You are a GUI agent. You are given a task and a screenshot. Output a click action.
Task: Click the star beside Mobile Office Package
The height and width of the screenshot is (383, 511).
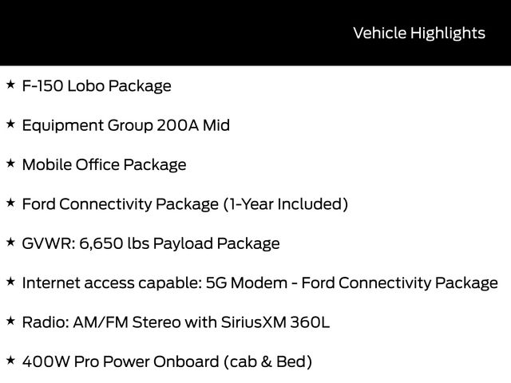[10, 162]
